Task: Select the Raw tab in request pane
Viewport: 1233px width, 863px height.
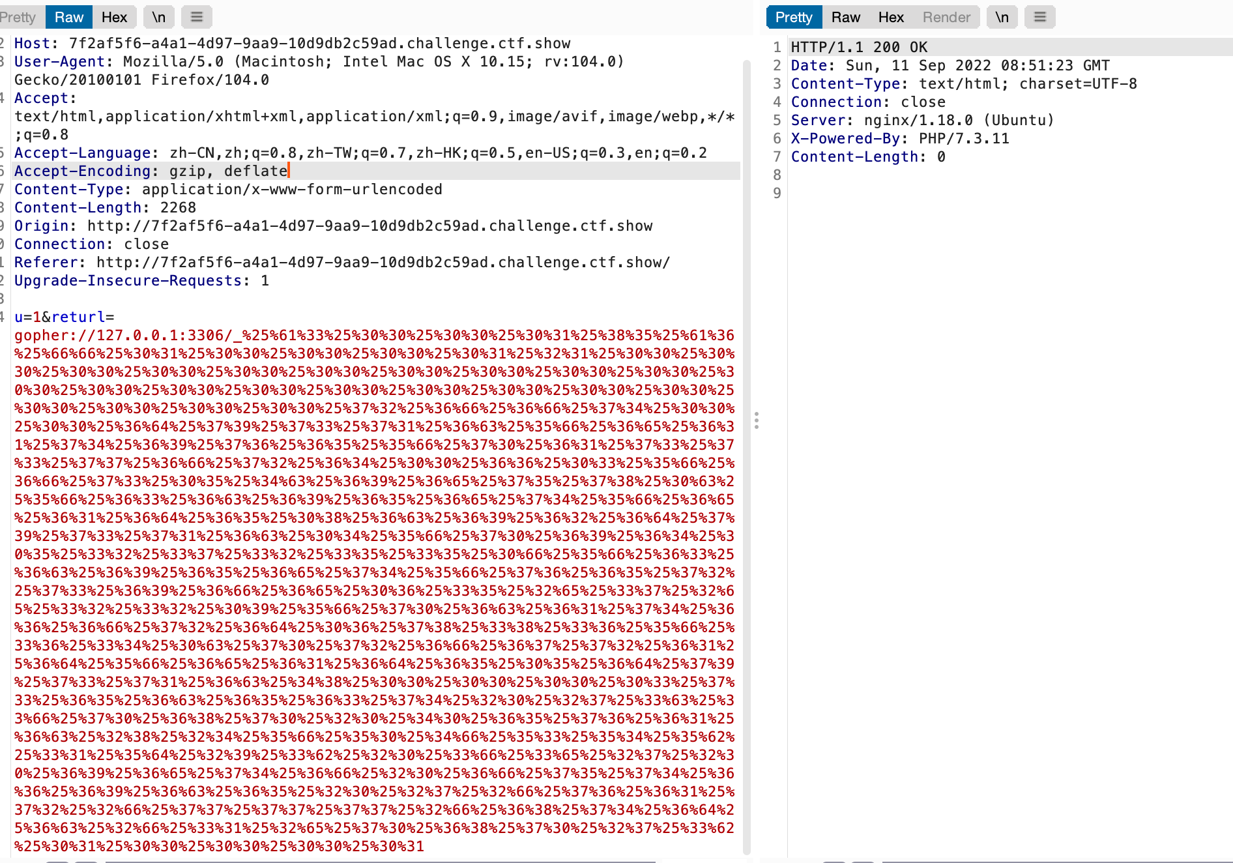Action: coord(69,18)
